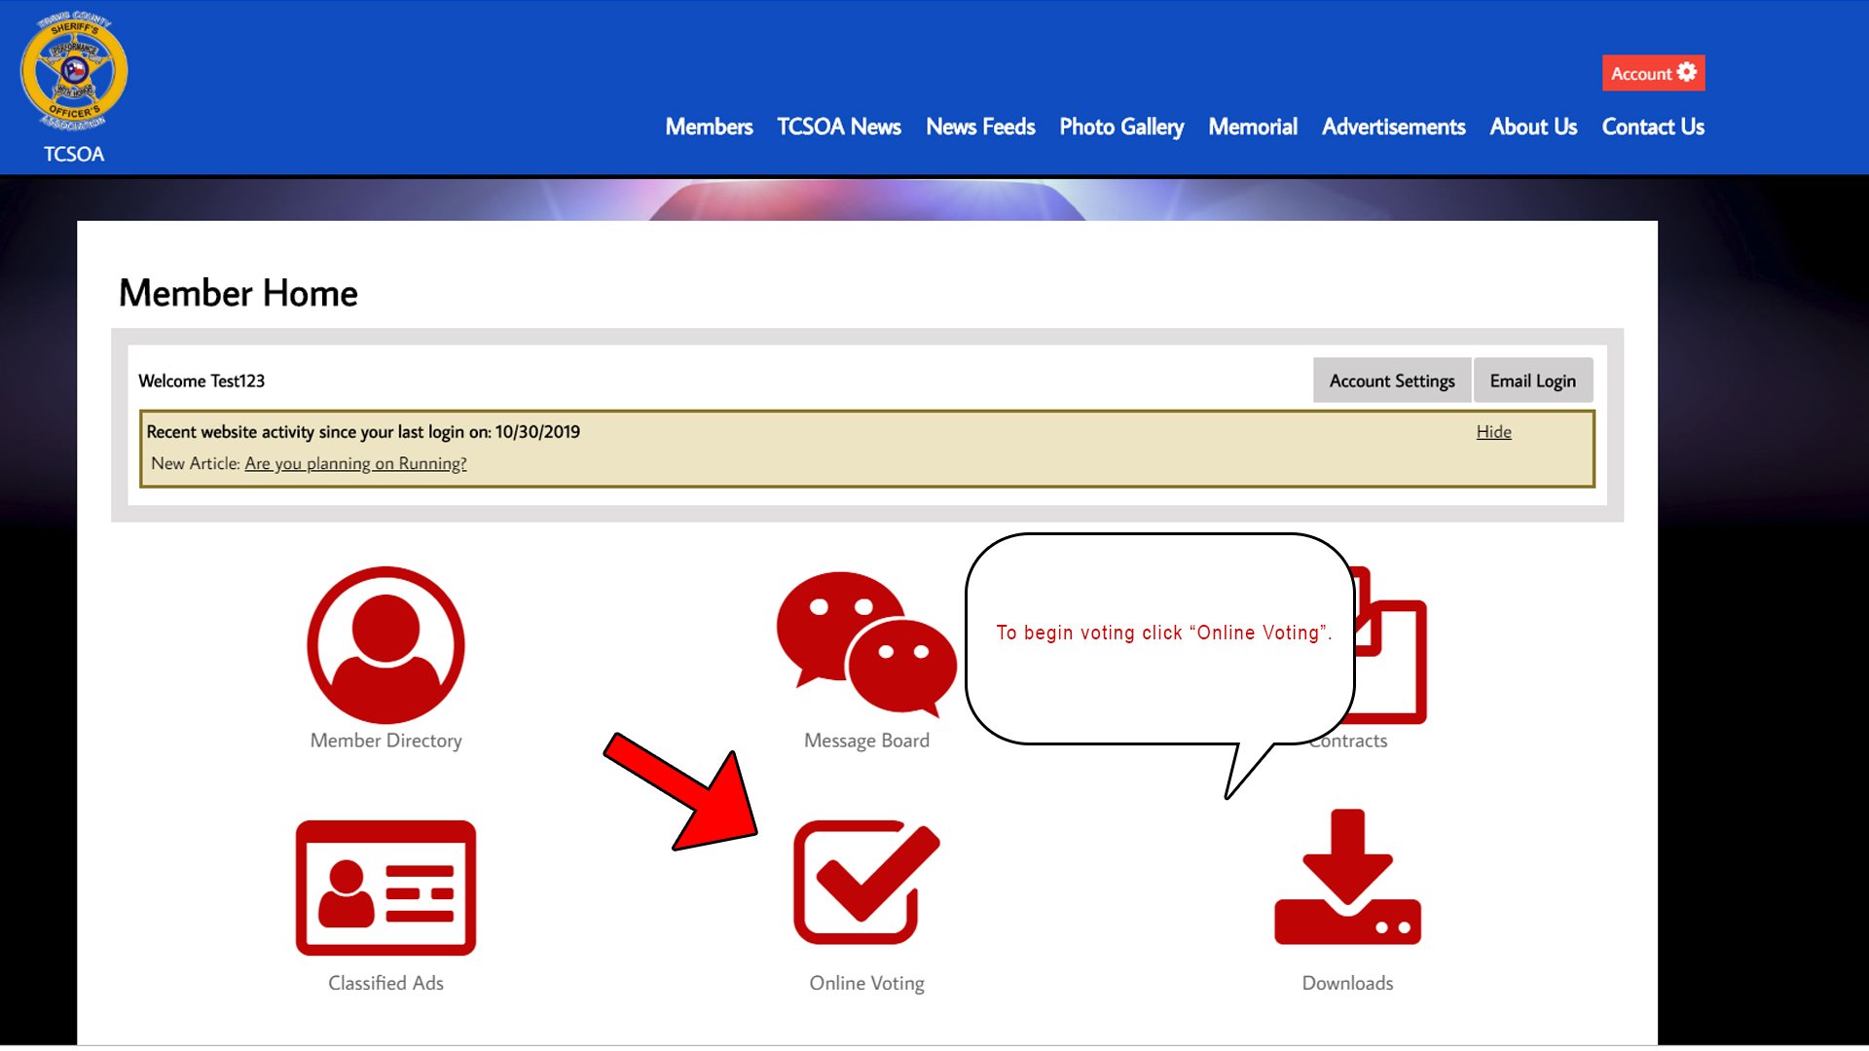Viewport: 1869px width, 1051px height.
Task: Click the 'Welcome Test123' greeting
Action: tap(202, 381)
